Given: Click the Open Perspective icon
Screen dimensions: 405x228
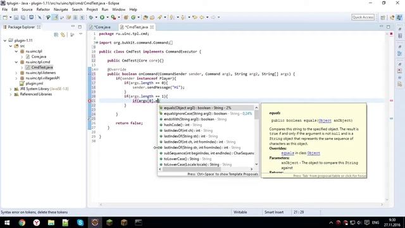Looking at the screenshot, I should [x=383, y=17].
